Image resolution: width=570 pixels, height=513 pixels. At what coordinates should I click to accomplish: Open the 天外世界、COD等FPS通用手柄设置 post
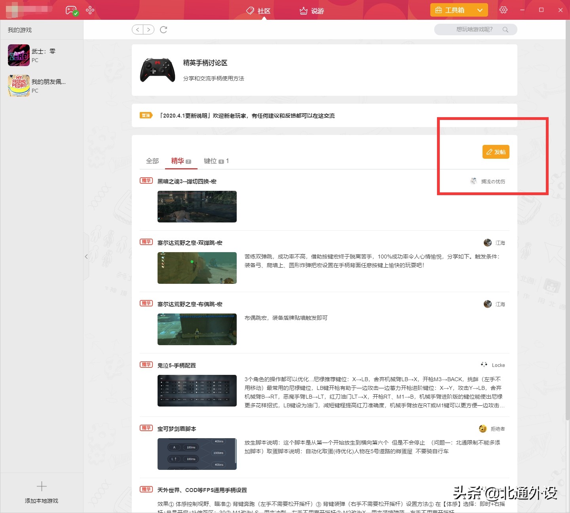pyautogui.click(x=202, y=490)
